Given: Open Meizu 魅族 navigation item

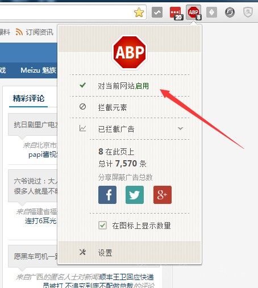Looking at the screenshot, I should pos(39,70).
